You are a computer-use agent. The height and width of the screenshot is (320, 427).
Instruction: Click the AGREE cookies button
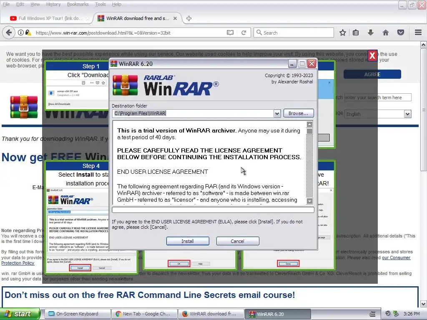pyautogui.click(x=372, y=74)
